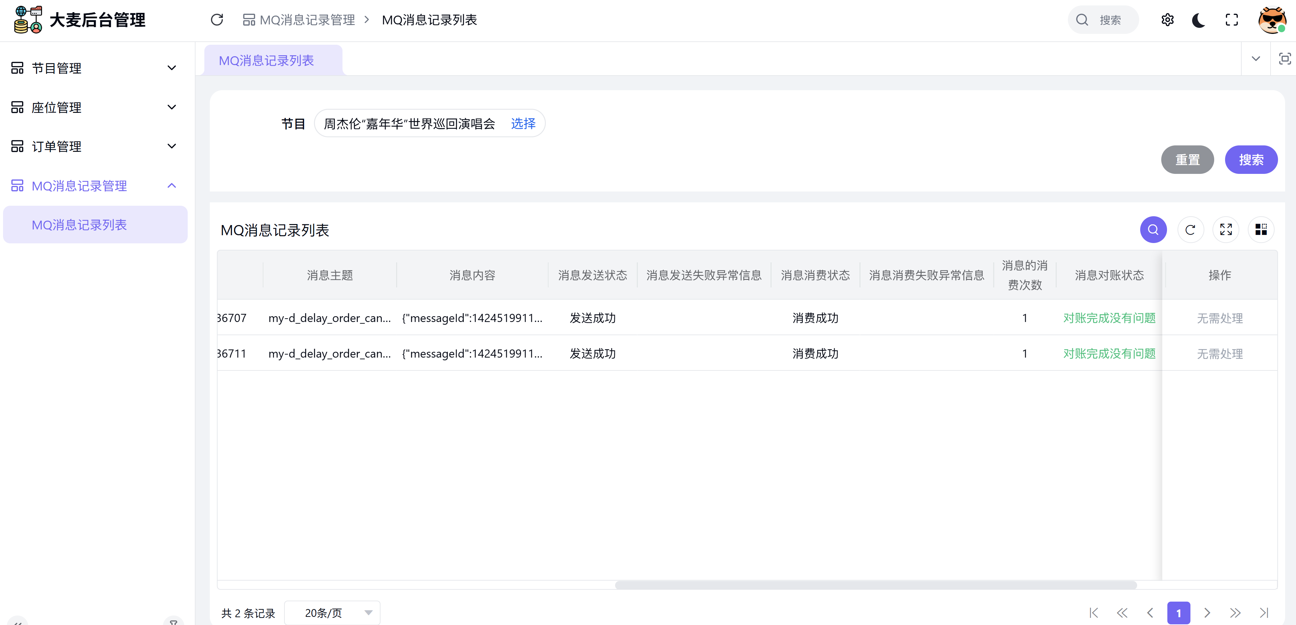This screenshot has height=625, width=1296.
Task: Toggle dark mode moon icon
Action: coord(1199,20)
